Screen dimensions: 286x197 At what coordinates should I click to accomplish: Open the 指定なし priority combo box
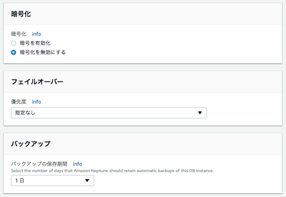click(x=109, y=113)
